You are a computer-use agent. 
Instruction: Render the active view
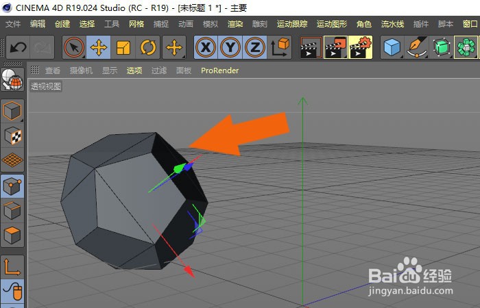click(x=311, y=47)
